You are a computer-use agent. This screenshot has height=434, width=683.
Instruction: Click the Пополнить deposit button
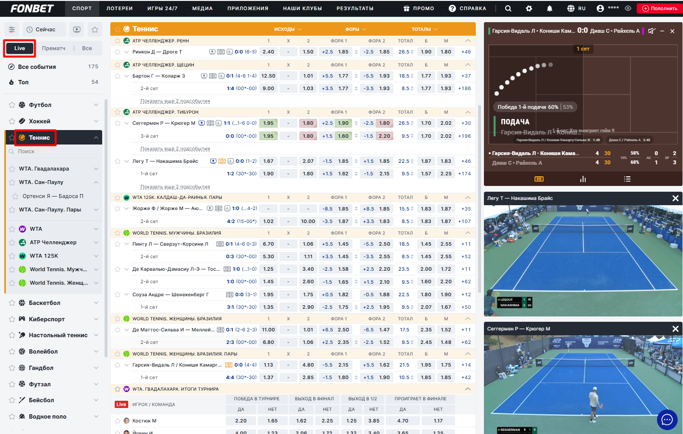click(659, 8)
